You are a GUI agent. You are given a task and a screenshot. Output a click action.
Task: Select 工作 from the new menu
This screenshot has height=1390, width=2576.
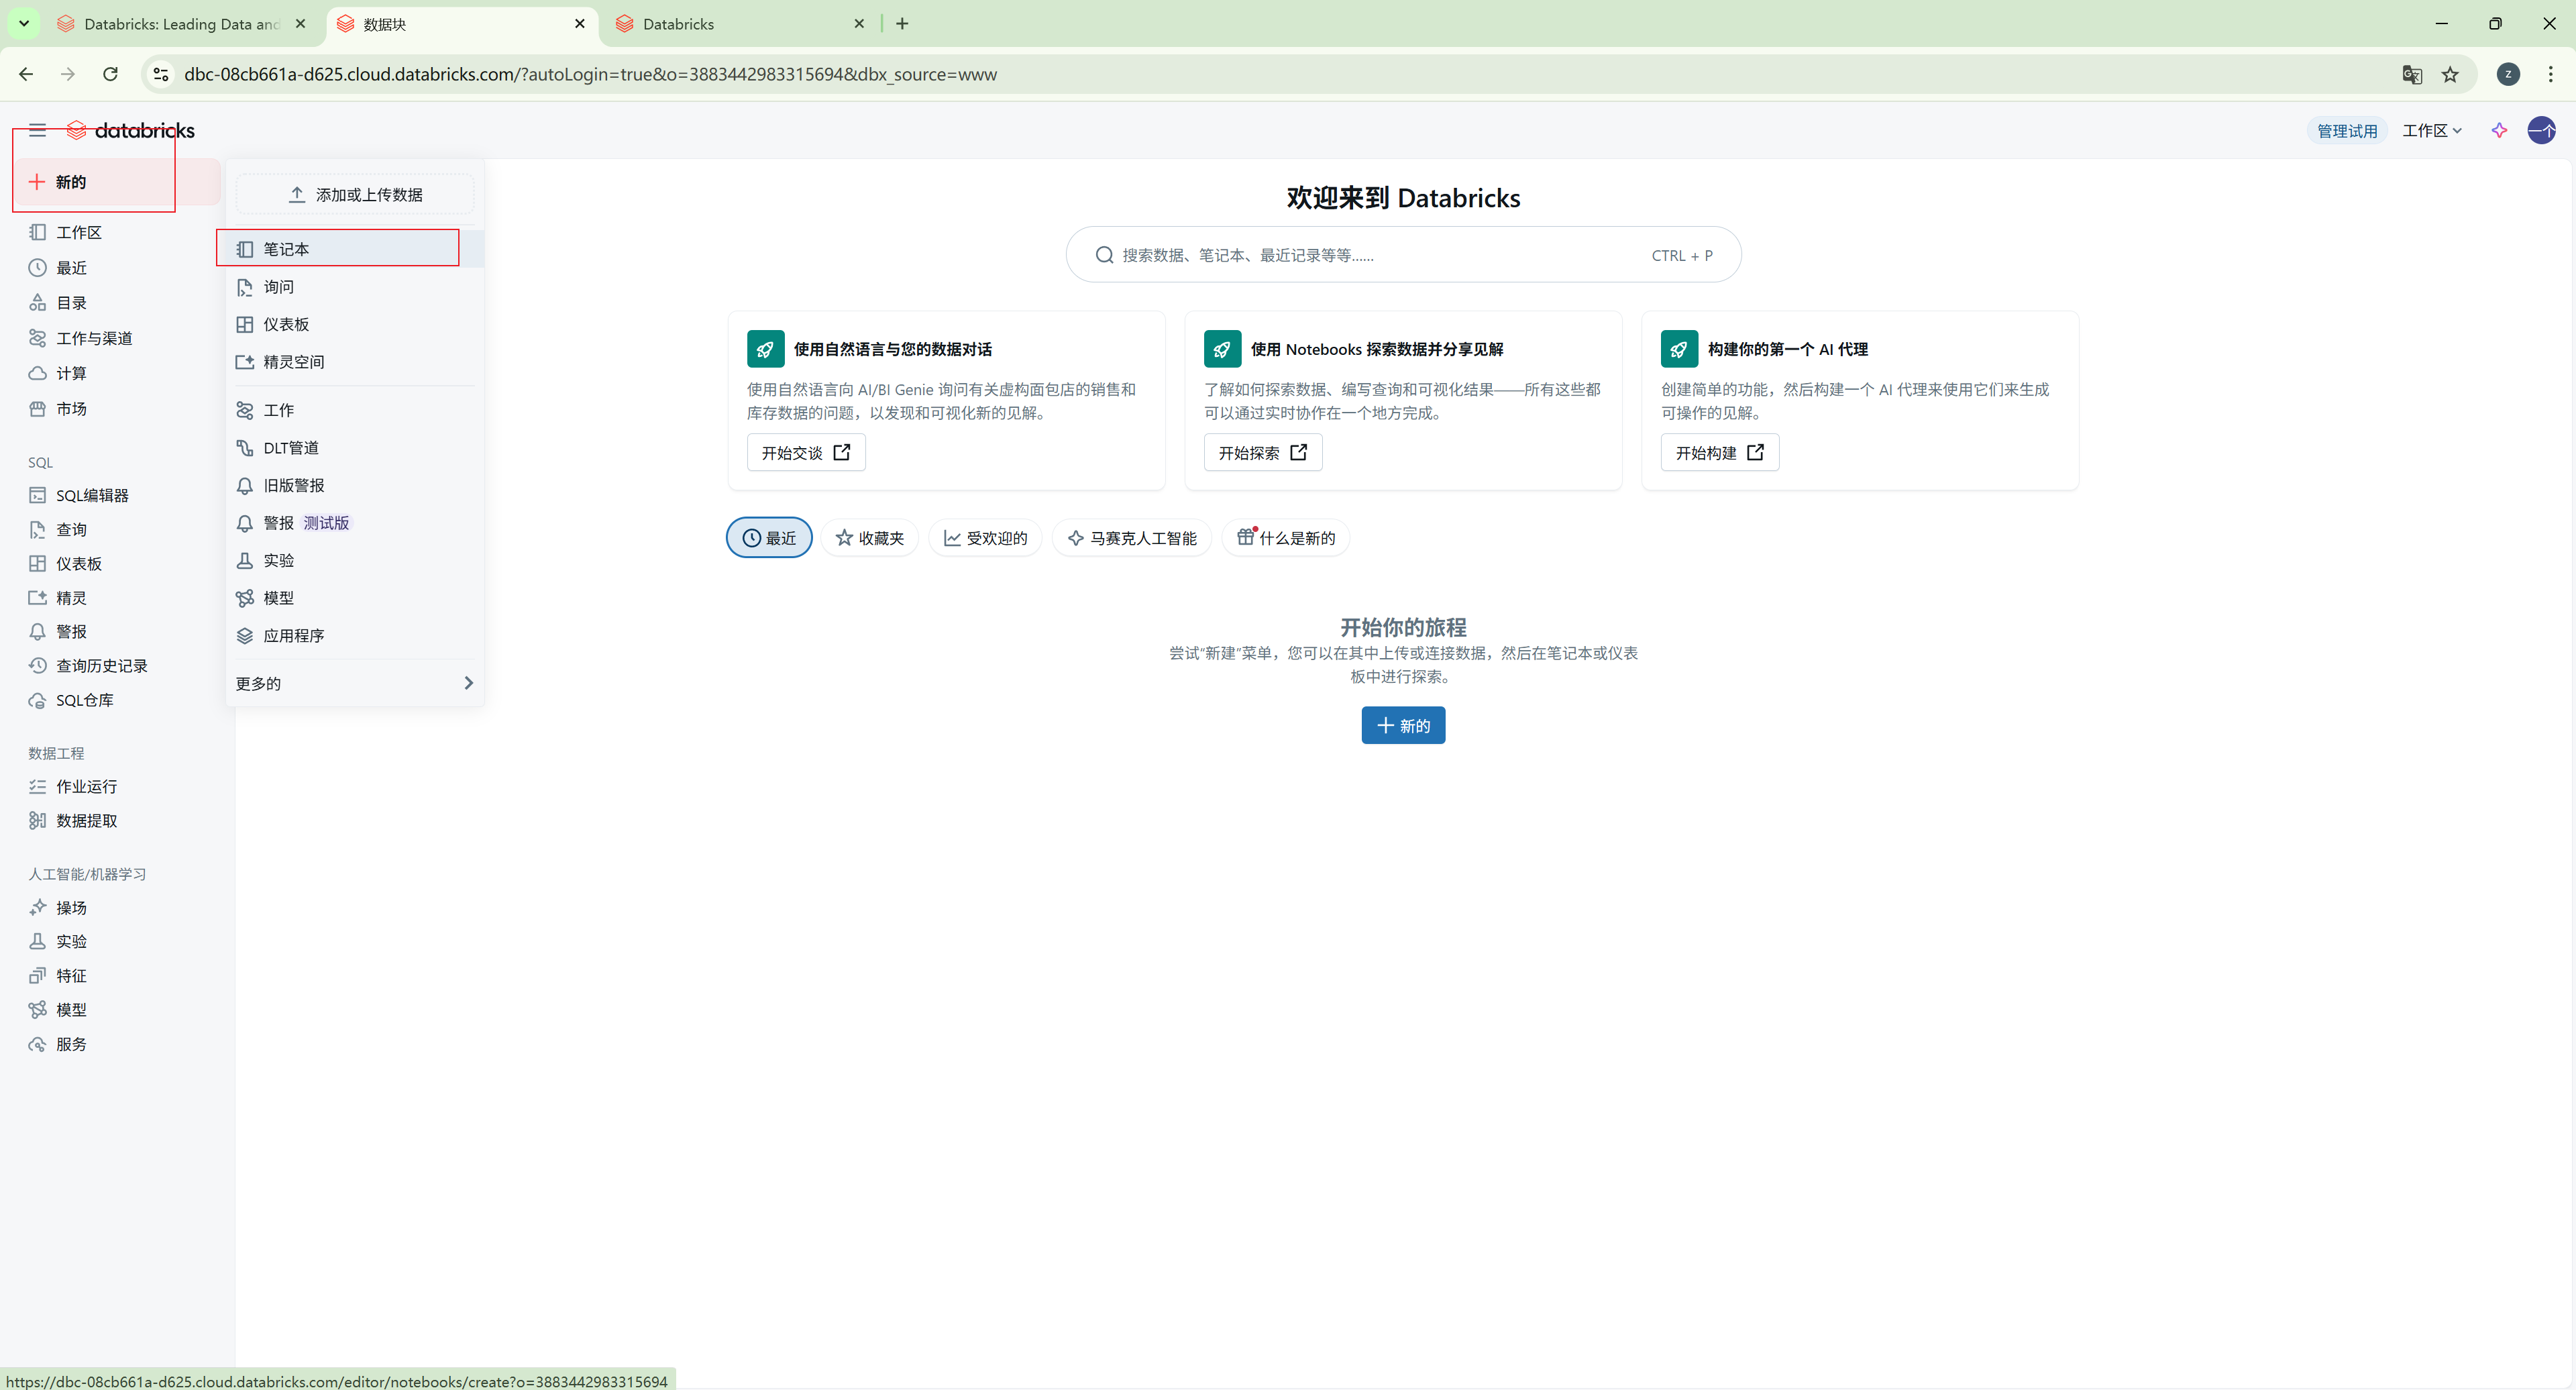click(355, 410)
